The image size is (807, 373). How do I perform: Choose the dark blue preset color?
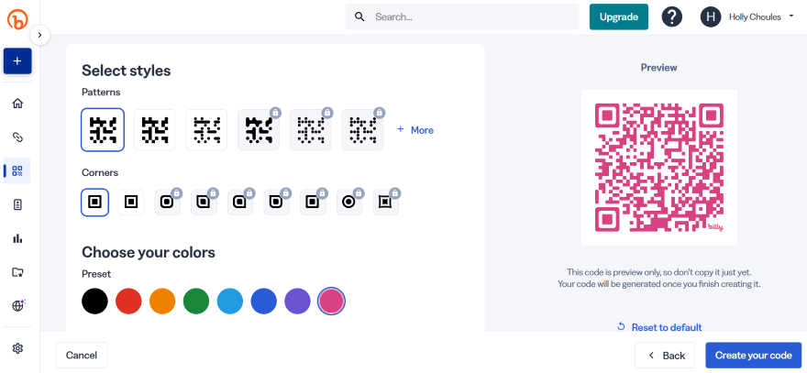tap(264, 301)
